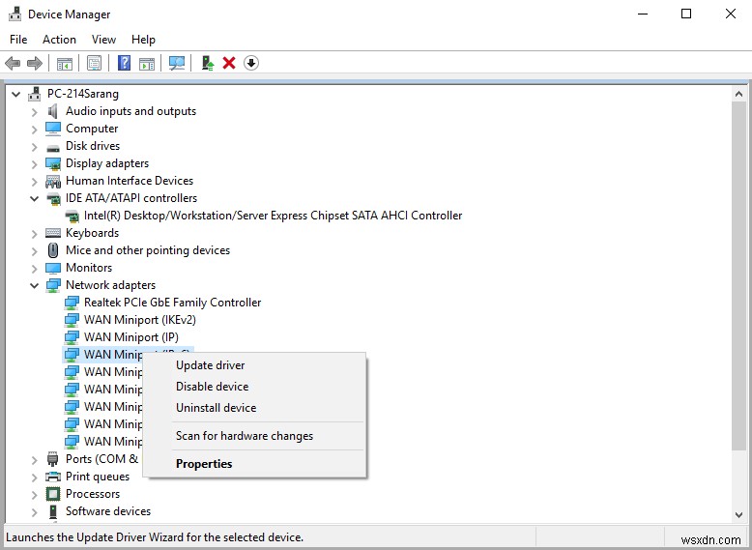Click the Forward arrow toolbar icon
Screen dimensions: 752x550
click(35, 63)
